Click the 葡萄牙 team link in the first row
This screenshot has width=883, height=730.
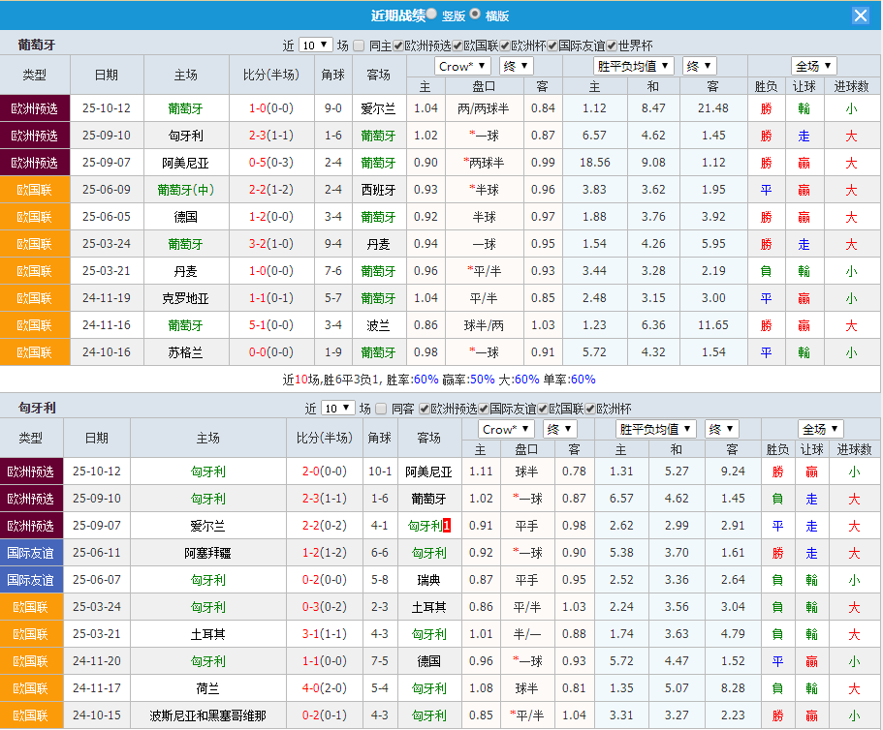pyautogui.click(x=186, y=109)
